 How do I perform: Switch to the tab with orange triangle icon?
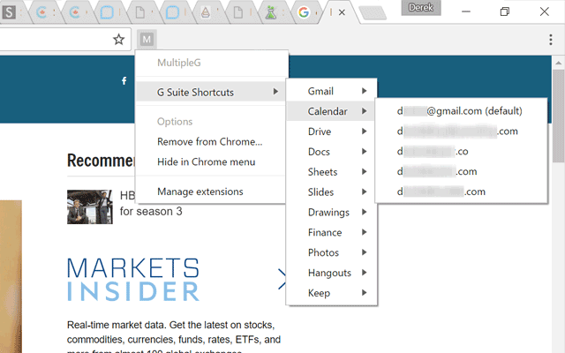(x=206, y=12)
